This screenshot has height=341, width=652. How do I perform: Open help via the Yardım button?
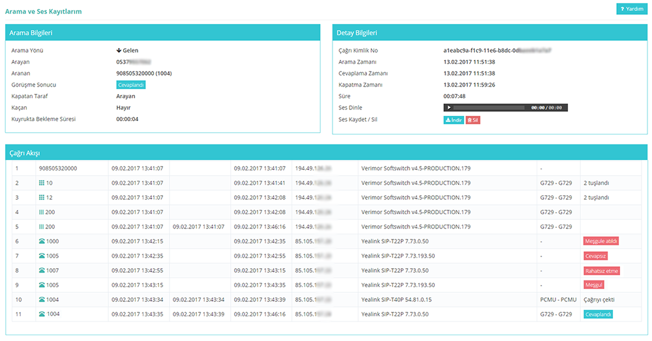pos(632,9)
